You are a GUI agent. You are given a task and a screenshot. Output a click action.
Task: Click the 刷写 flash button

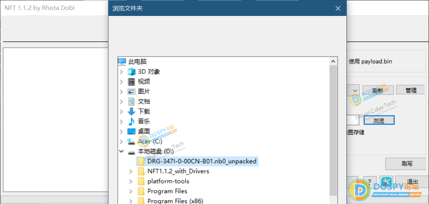[x=407, y=163]
